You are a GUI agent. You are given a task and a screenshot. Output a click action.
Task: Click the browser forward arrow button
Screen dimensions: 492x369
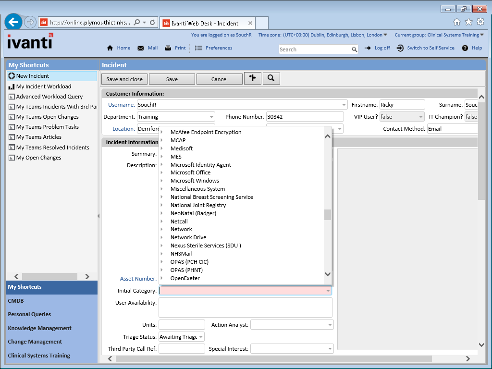[30, 22]
